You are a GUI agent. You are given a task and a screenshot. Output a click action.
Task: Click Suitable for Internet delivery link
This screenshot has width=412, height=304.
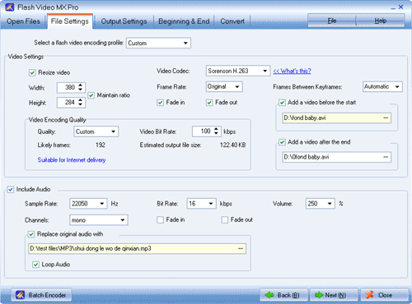[72, 160]
